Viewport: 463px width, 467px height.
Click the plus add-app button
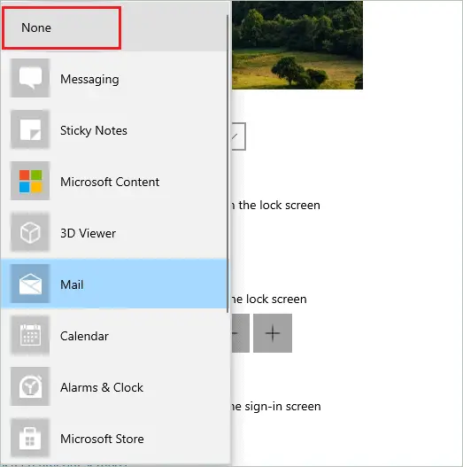(x=273, y=333)
